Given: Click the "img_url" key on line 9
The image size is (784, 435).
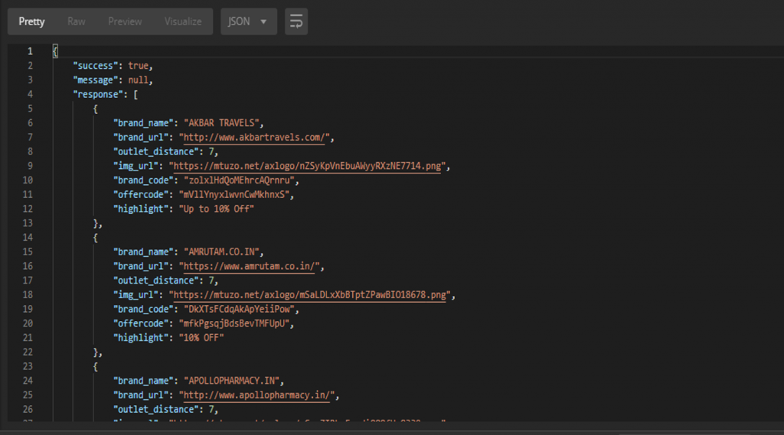Looking at the screenshot, I should [136, 166].
